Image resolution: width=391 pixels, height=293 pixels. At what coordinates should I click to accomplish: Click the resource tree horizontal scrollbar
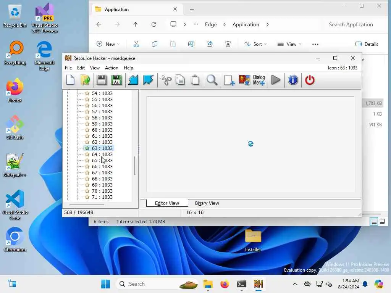click(87, 205)
